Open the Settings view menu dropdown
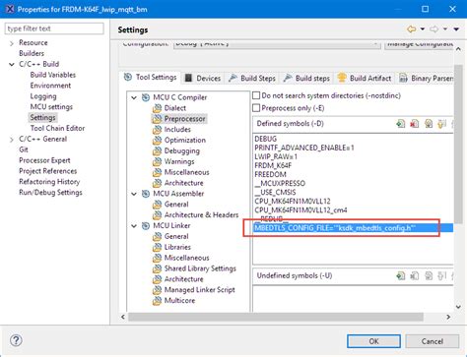Image resolution: width=467 pixels, height=357 pixels. coord(456,30)
